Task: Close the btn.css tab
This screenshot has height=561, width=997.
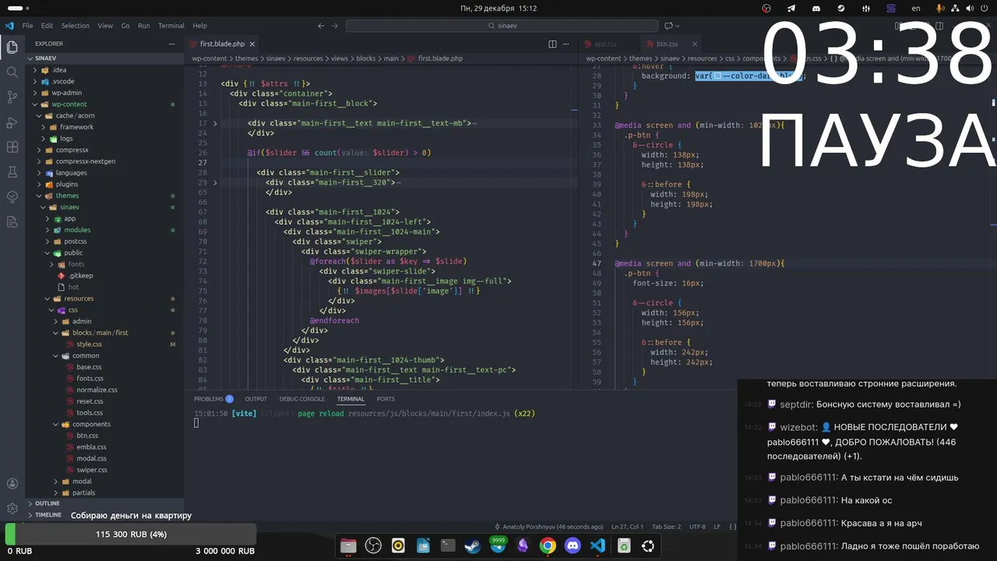Action: 695,44
